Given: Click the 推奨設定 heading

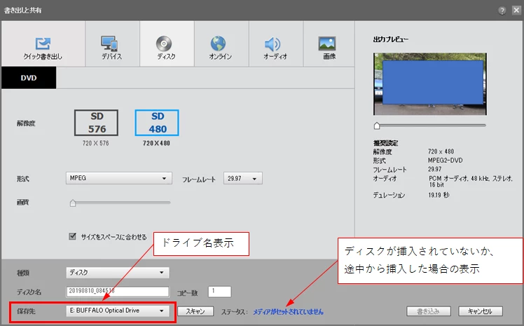Looking at the screenshot, I should pos(386,143).
